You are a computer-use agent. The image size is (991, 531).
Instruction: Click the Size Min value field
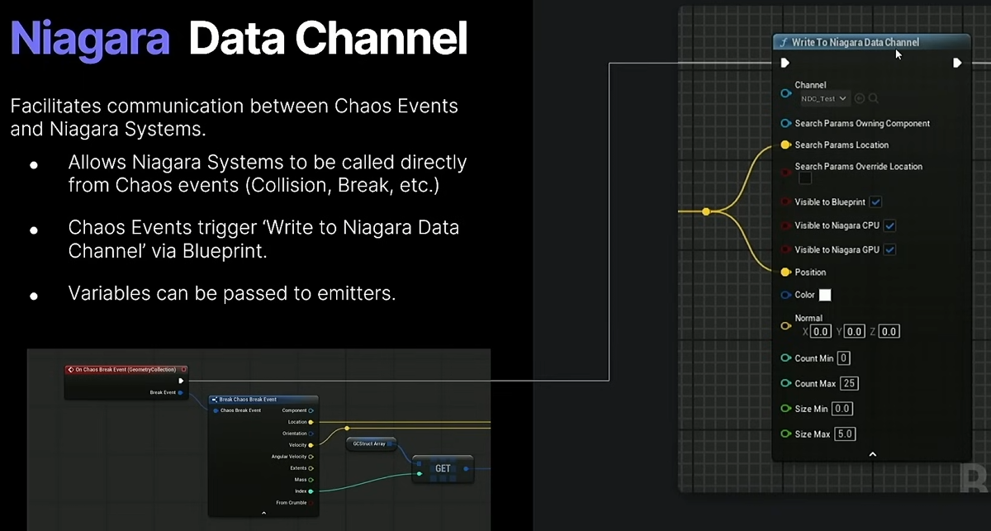[842, 409]
